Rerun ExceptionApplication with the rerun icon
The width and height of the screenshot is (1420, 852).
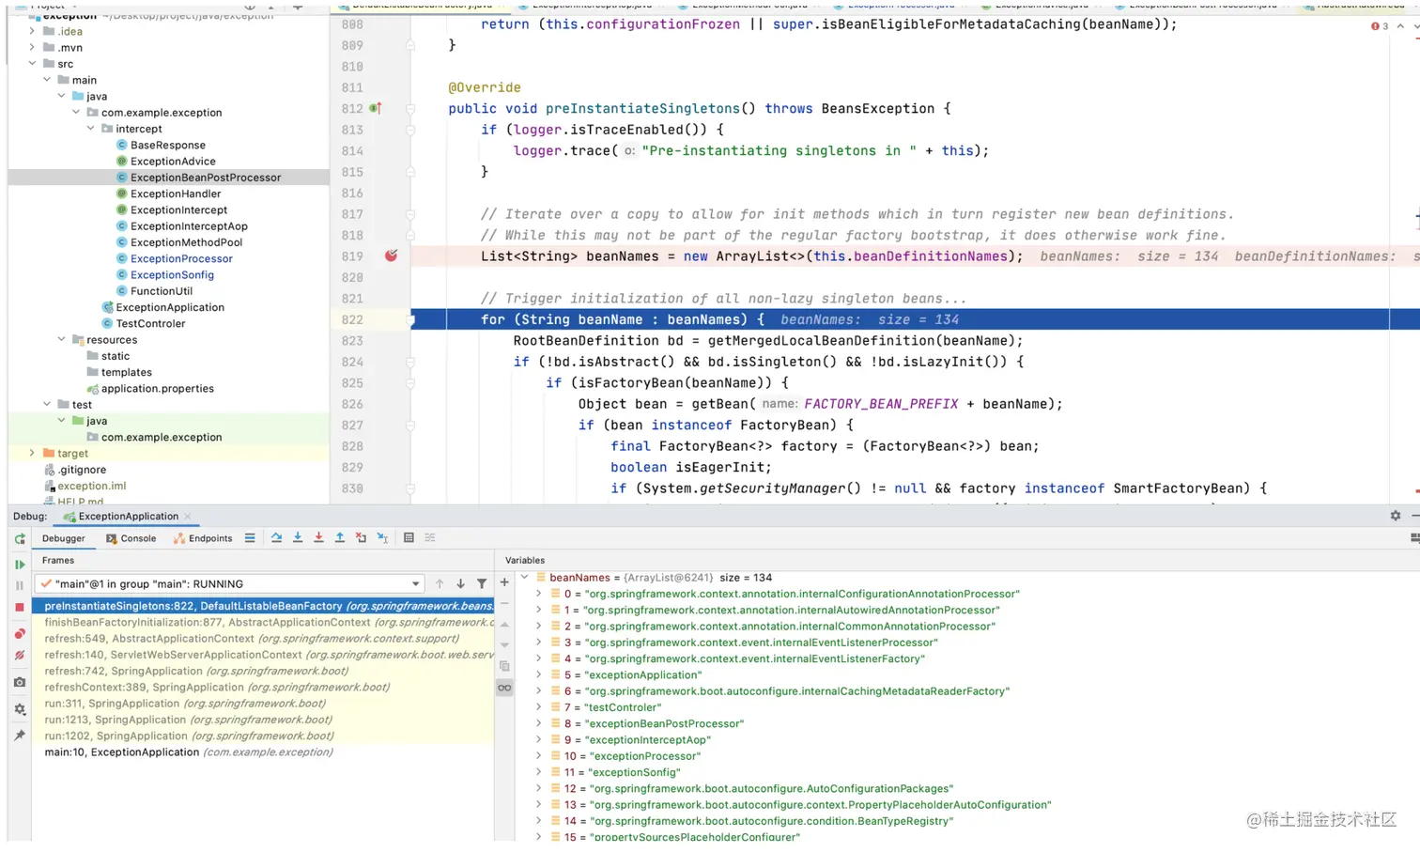coord(20,539)
